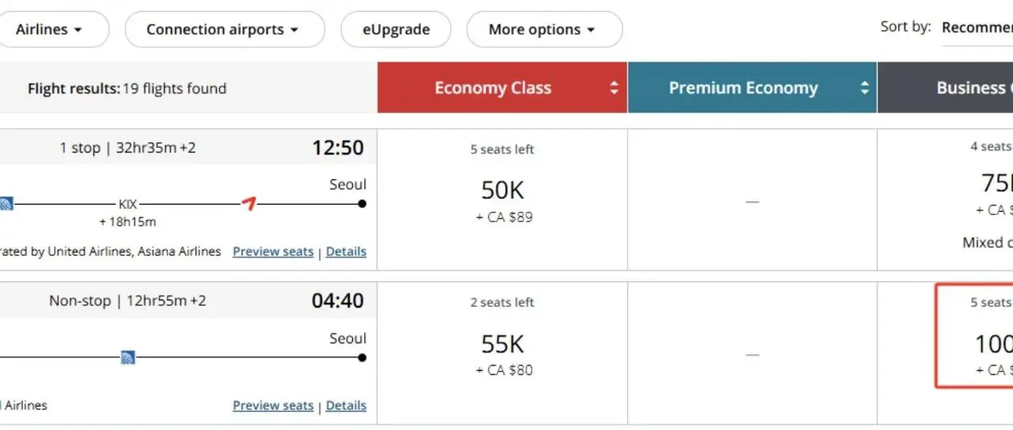Sort by Premium Economy column header

[x=742, y=88]
